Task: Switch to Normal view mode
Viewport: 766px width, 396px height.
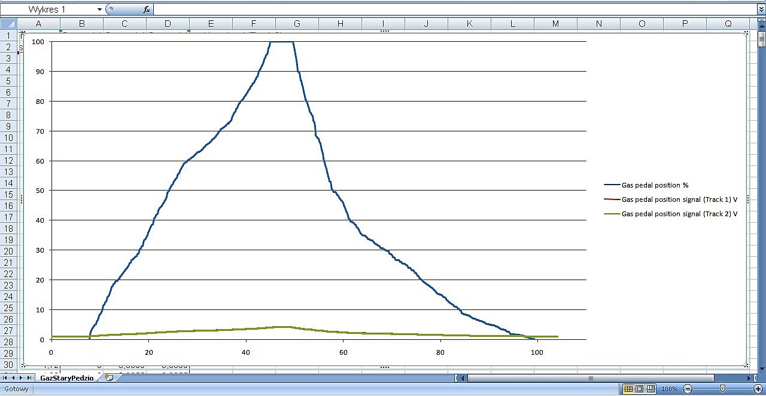Action: (x=628, y=389)
